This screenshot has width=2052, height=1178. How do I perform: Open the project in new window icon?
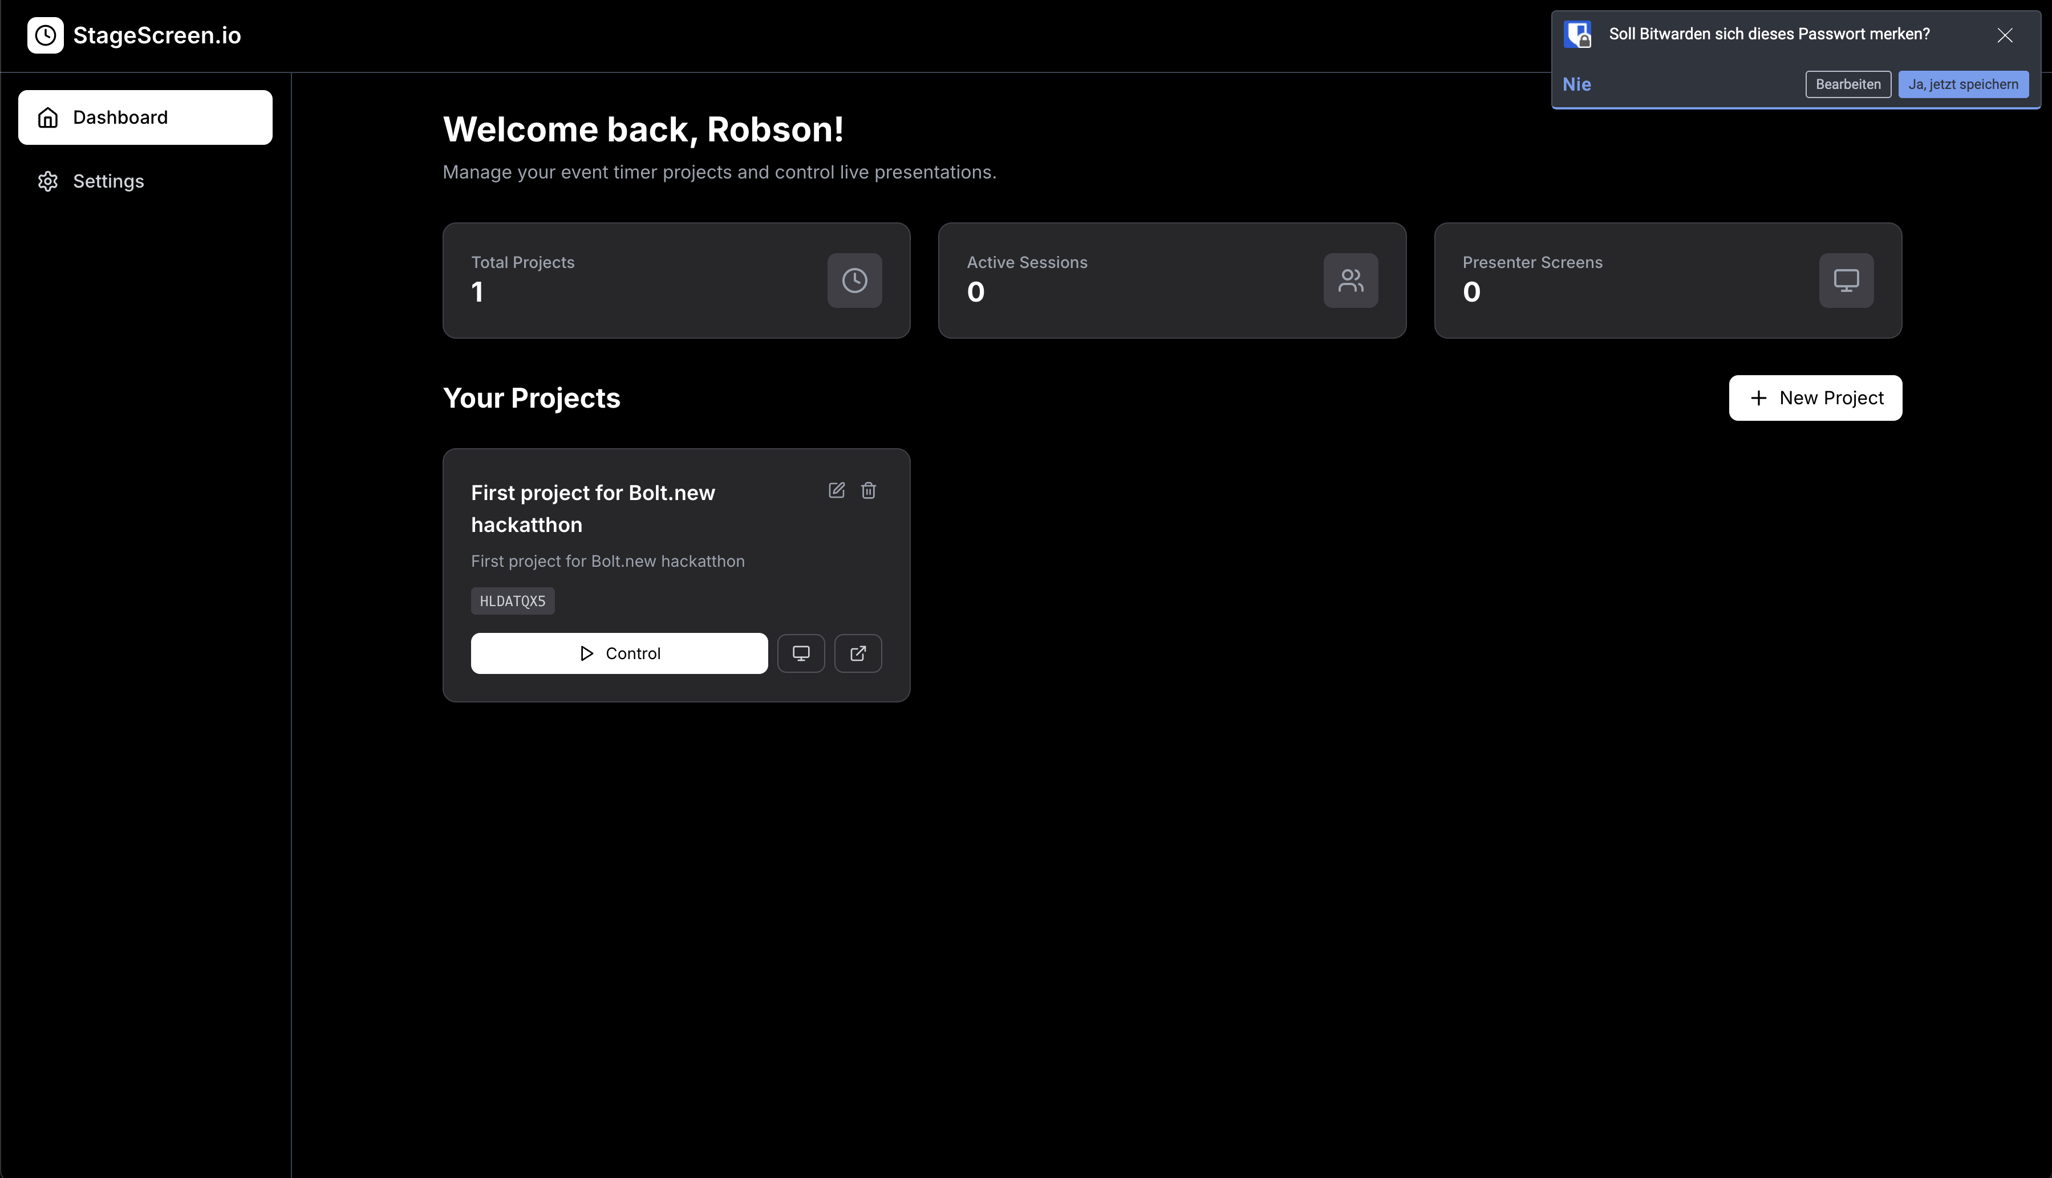tap(858, 654)
